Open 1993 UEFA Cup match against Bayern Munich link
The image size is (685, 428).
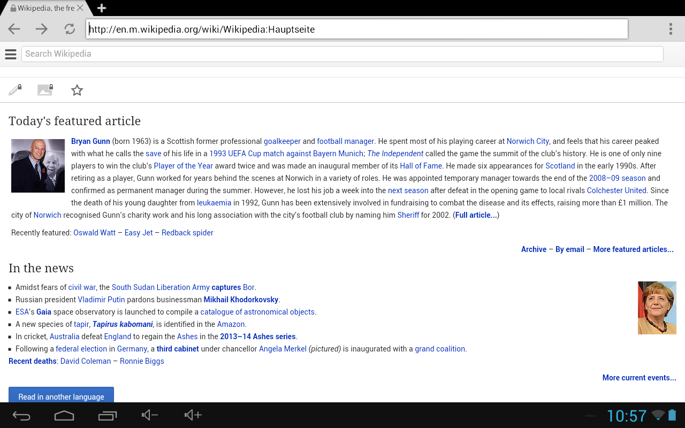tap(286, 154)
